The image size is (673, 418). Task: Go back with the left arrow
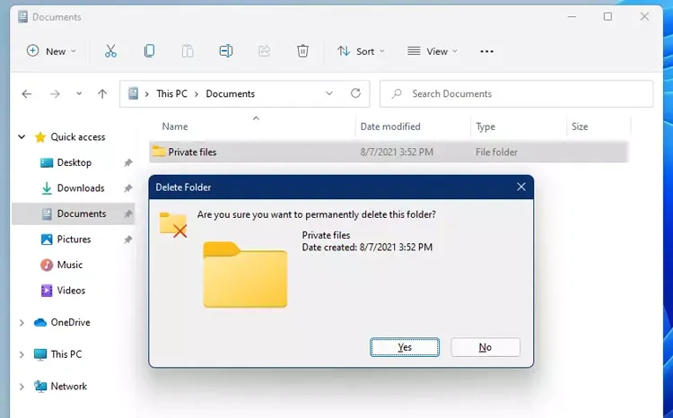coord(27,93)
